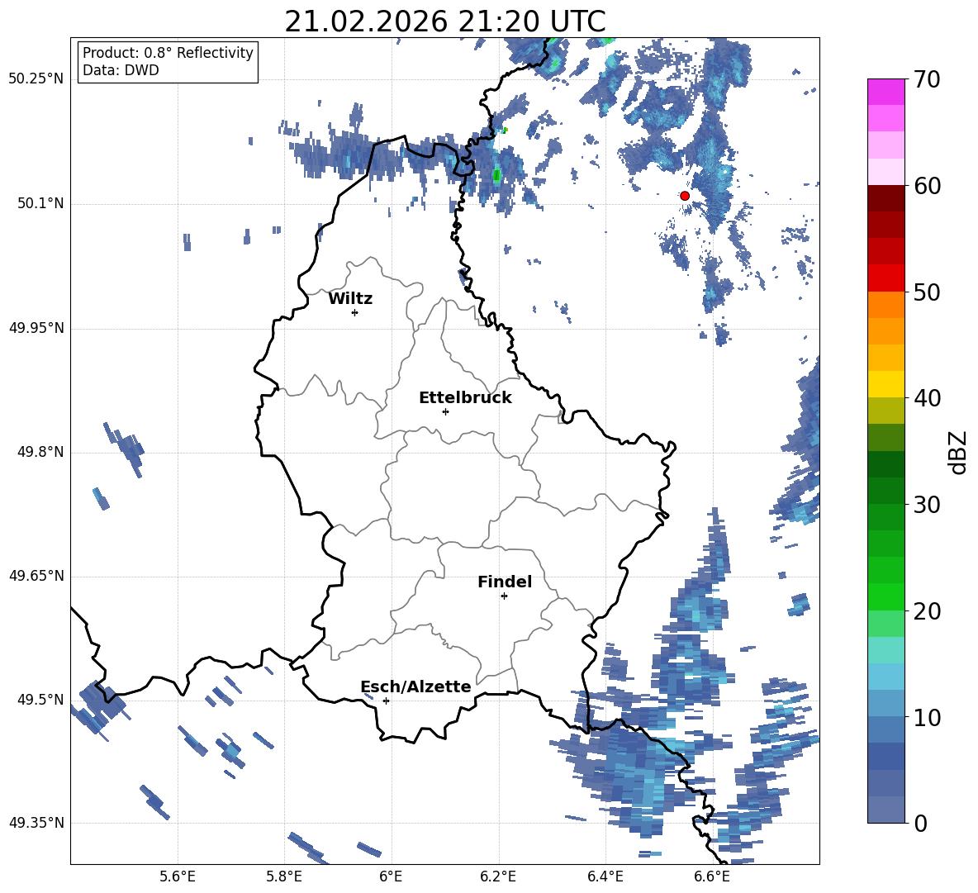Click the title 21.02.2026 21:20 UTC
Image resolution: width=978 pixels, height=893 pixels.
[x=444, y=21]
